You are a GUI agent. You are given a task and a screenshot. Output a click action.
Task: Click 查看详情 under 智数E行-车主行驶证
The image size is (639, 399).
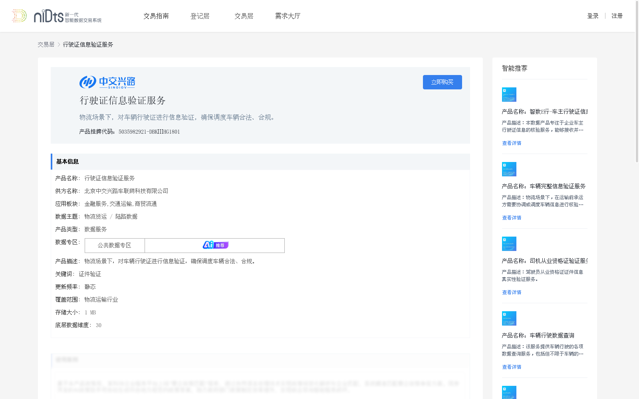(512, 143)
